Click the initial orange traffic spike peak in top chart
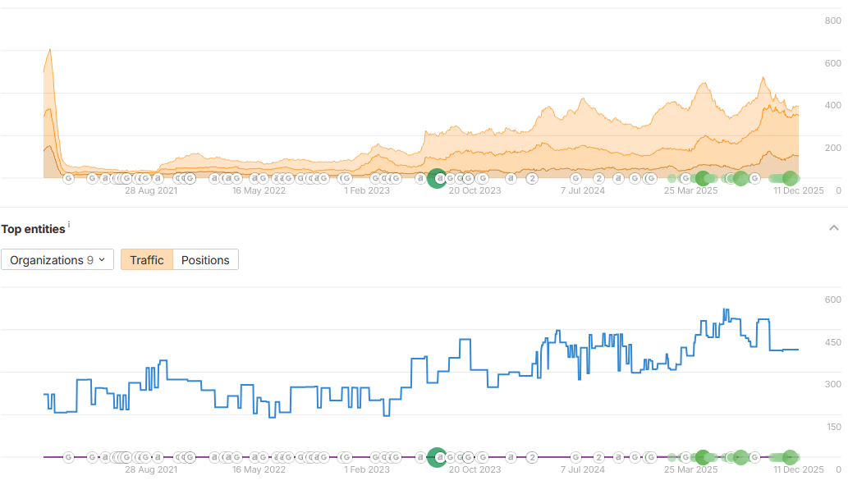The height and width of the screenshot is (485, 848). (x=51, y=50)
